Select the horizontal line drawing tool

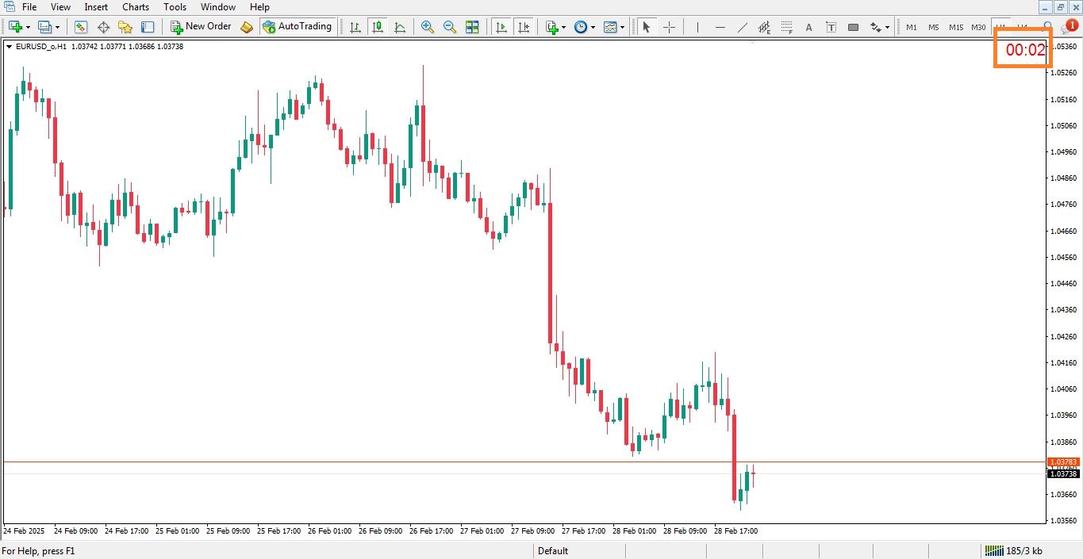(x=720, y=27)
